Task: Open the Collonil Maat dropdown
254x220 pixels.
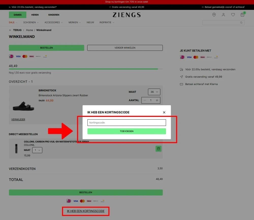Action: coord(37,150)
